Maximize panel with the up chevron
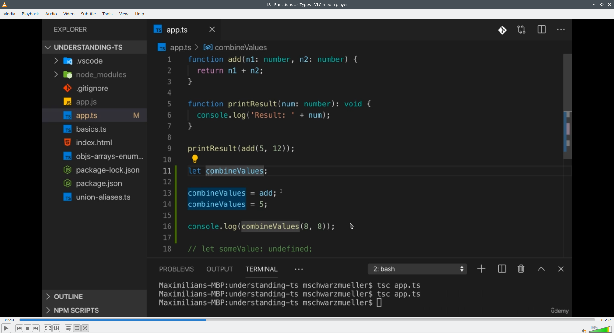This screenshot has height=333, width=614. 541,269
